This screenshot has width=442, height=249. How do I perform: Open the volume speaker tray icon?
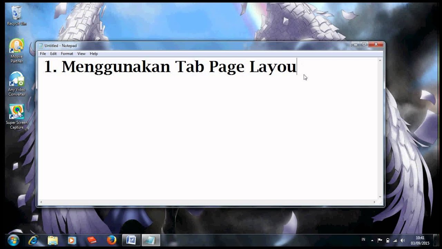(403, 240)
